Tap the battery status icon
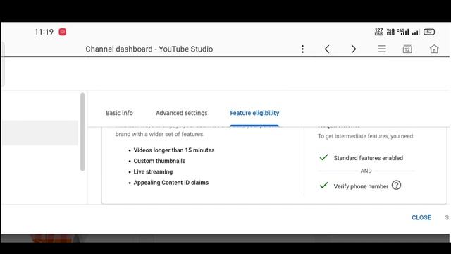The width and height of the screenshot is (451, 254). 429,32
